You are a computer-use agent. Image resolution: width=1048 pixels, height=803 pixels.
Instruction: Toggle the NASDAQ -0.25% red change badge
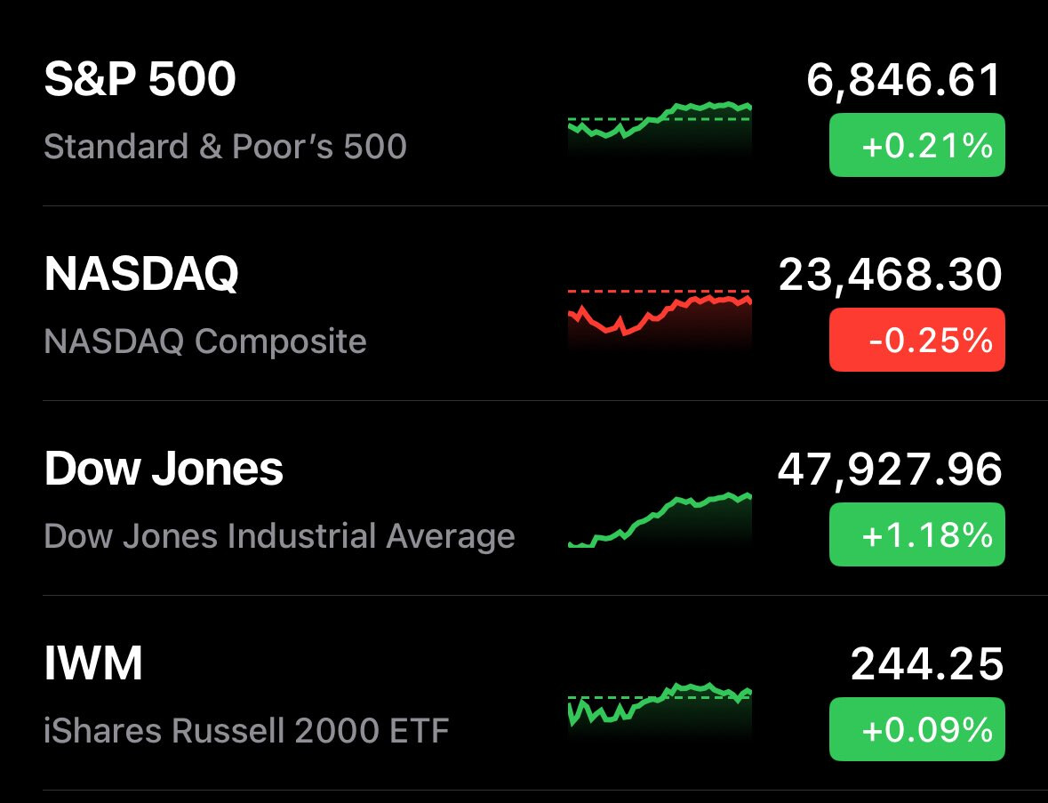pos(916,340)
